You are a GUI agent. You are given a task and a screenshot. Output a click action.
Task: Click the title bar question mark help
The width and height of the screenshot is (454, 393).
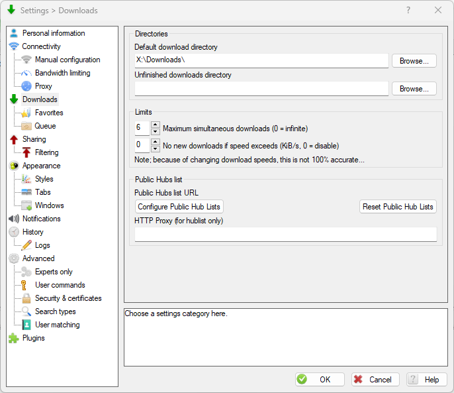coord(408,10)
